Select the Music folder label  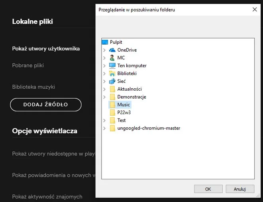124,105
